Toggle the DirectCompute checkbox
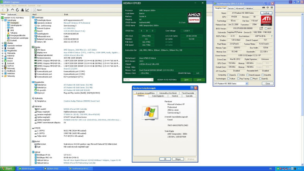This screenshot has height=171, width=304. (247, 75)
